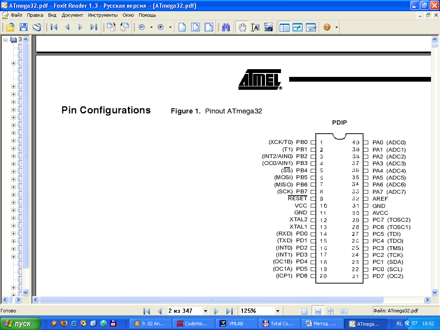Viewport: 440px width, 330px height.
Task: Collapse the root bookmark tree node
Action: coord(5,40)
